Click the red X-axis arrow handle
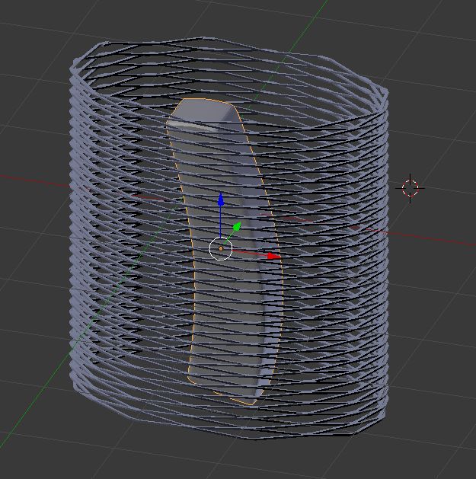Viewport: 476px width, 479px height. click(x=273, y=256)
